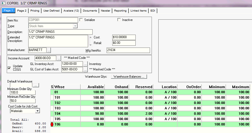Screen dimensions: 252x133
Task: Check the Inactive checkbox
Action: click(x=119, y=20)
